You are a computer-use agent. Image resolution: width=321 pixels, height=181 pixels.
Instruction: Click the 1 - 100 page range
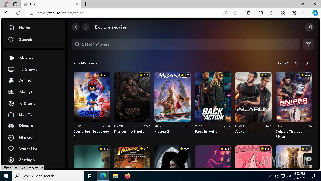click(x=283, y=63)
